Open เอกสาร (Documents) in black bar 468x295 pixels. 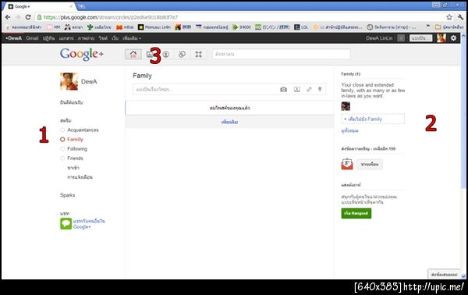click(x=66, y=38)
